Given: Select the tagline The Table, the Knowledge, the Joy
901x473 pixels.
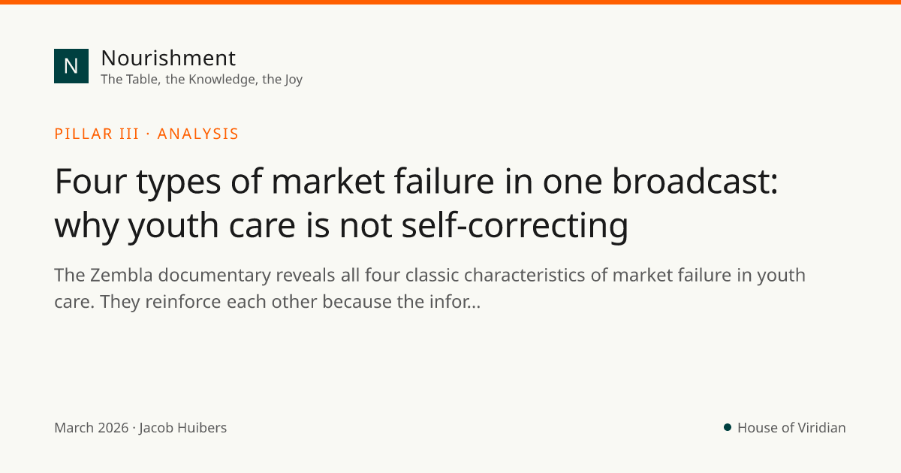Looking at the screenshot, I should (201, 80).
